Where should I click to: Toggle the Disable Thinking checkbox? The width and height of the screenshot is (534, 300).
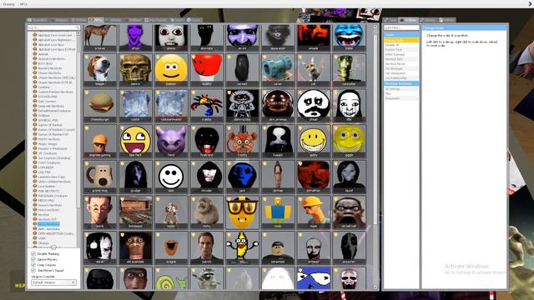[x=33, y=253]
